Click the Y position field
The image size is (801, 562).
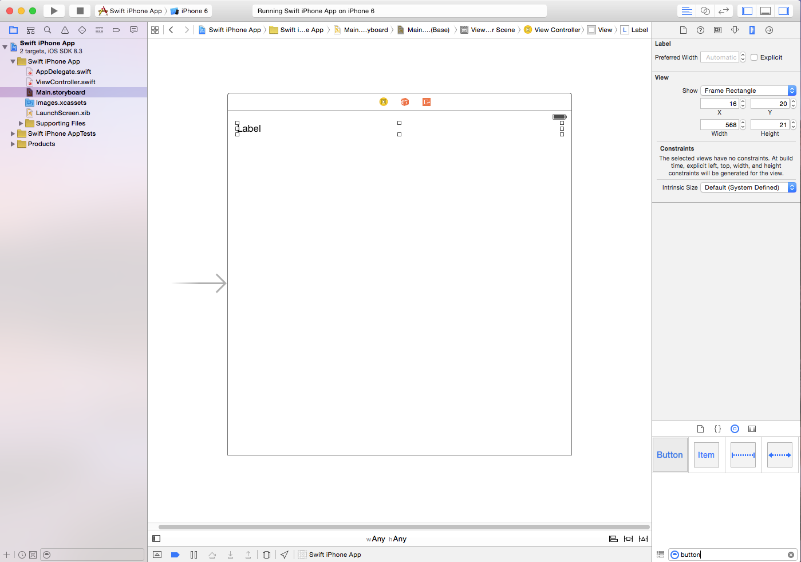pyautogui.click(x=770, y=104)
